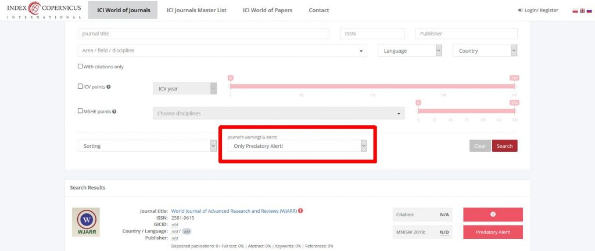Open the Only Predatory Alert! warnings dropdown
The width and height of the screenshot is (595, 251).
pos(297,145)
